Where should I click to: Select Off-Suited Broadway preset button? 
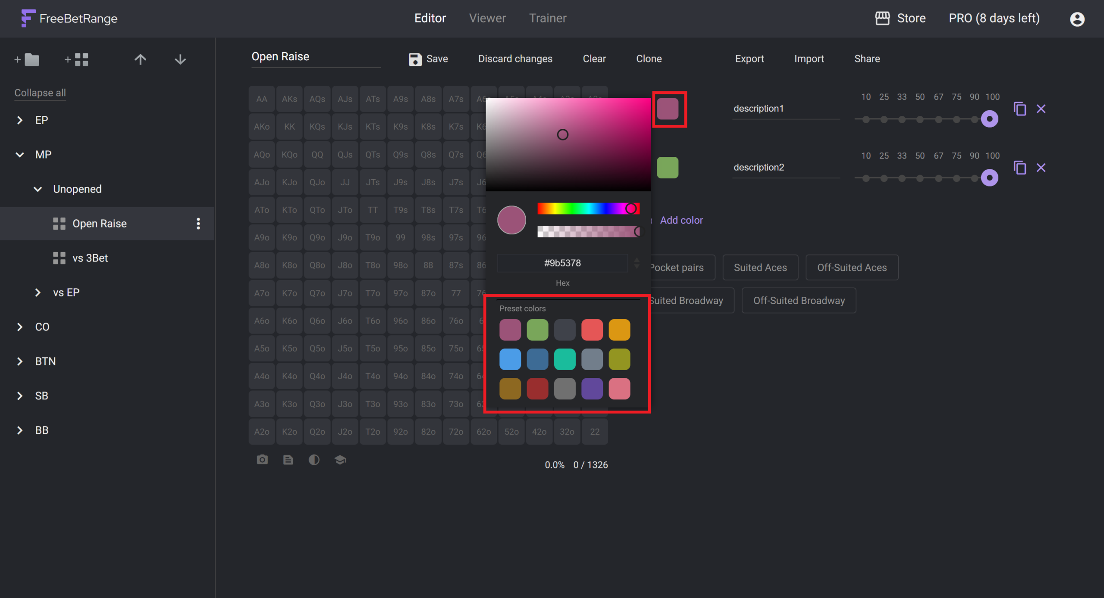799,301
